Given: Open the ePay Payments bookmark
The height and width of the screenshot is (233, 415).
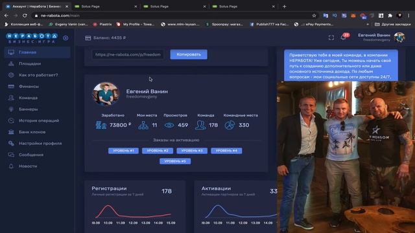Looking at the screenshot, I should pyautogui.click(x=314, y=25).
